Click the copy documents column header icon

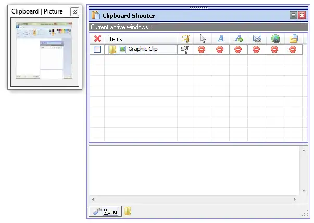click(294, 38)
